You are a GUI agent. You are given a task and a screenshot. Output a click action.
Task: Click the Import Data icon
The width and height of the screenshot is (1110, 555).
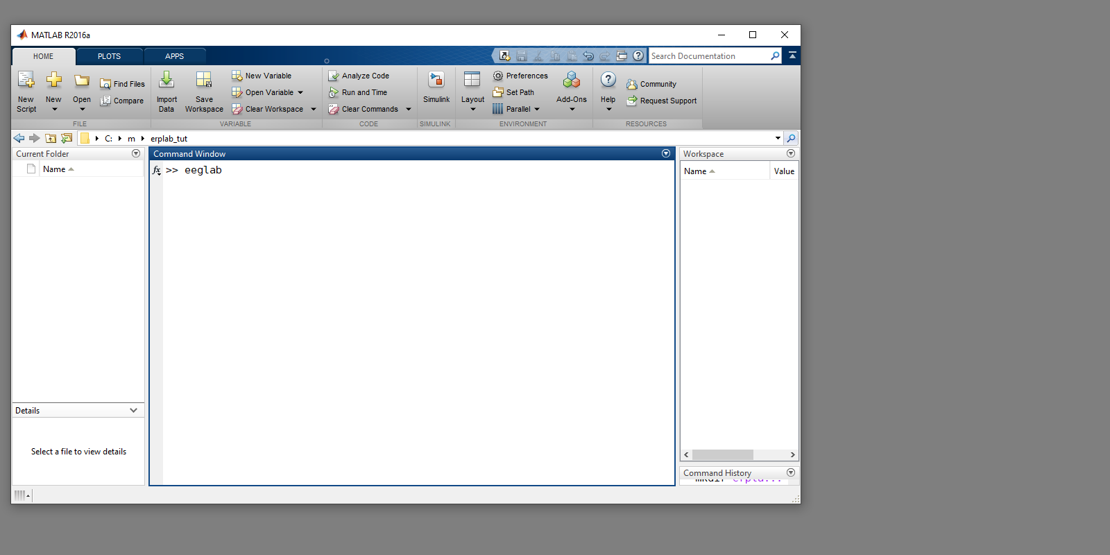click(x=166, y=80)
